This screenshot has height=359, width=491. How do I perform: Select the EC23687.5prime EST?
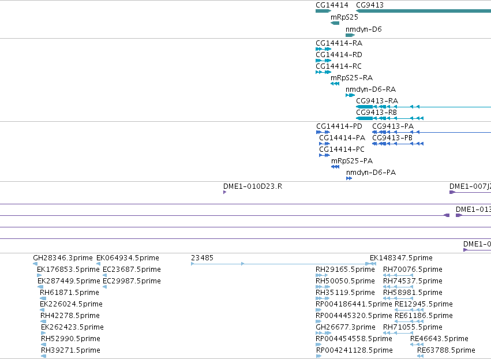pyautogui.click(x=132, y=270)
